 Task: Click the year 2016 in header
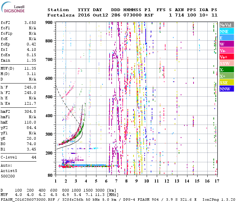click(x=84, y=15)
